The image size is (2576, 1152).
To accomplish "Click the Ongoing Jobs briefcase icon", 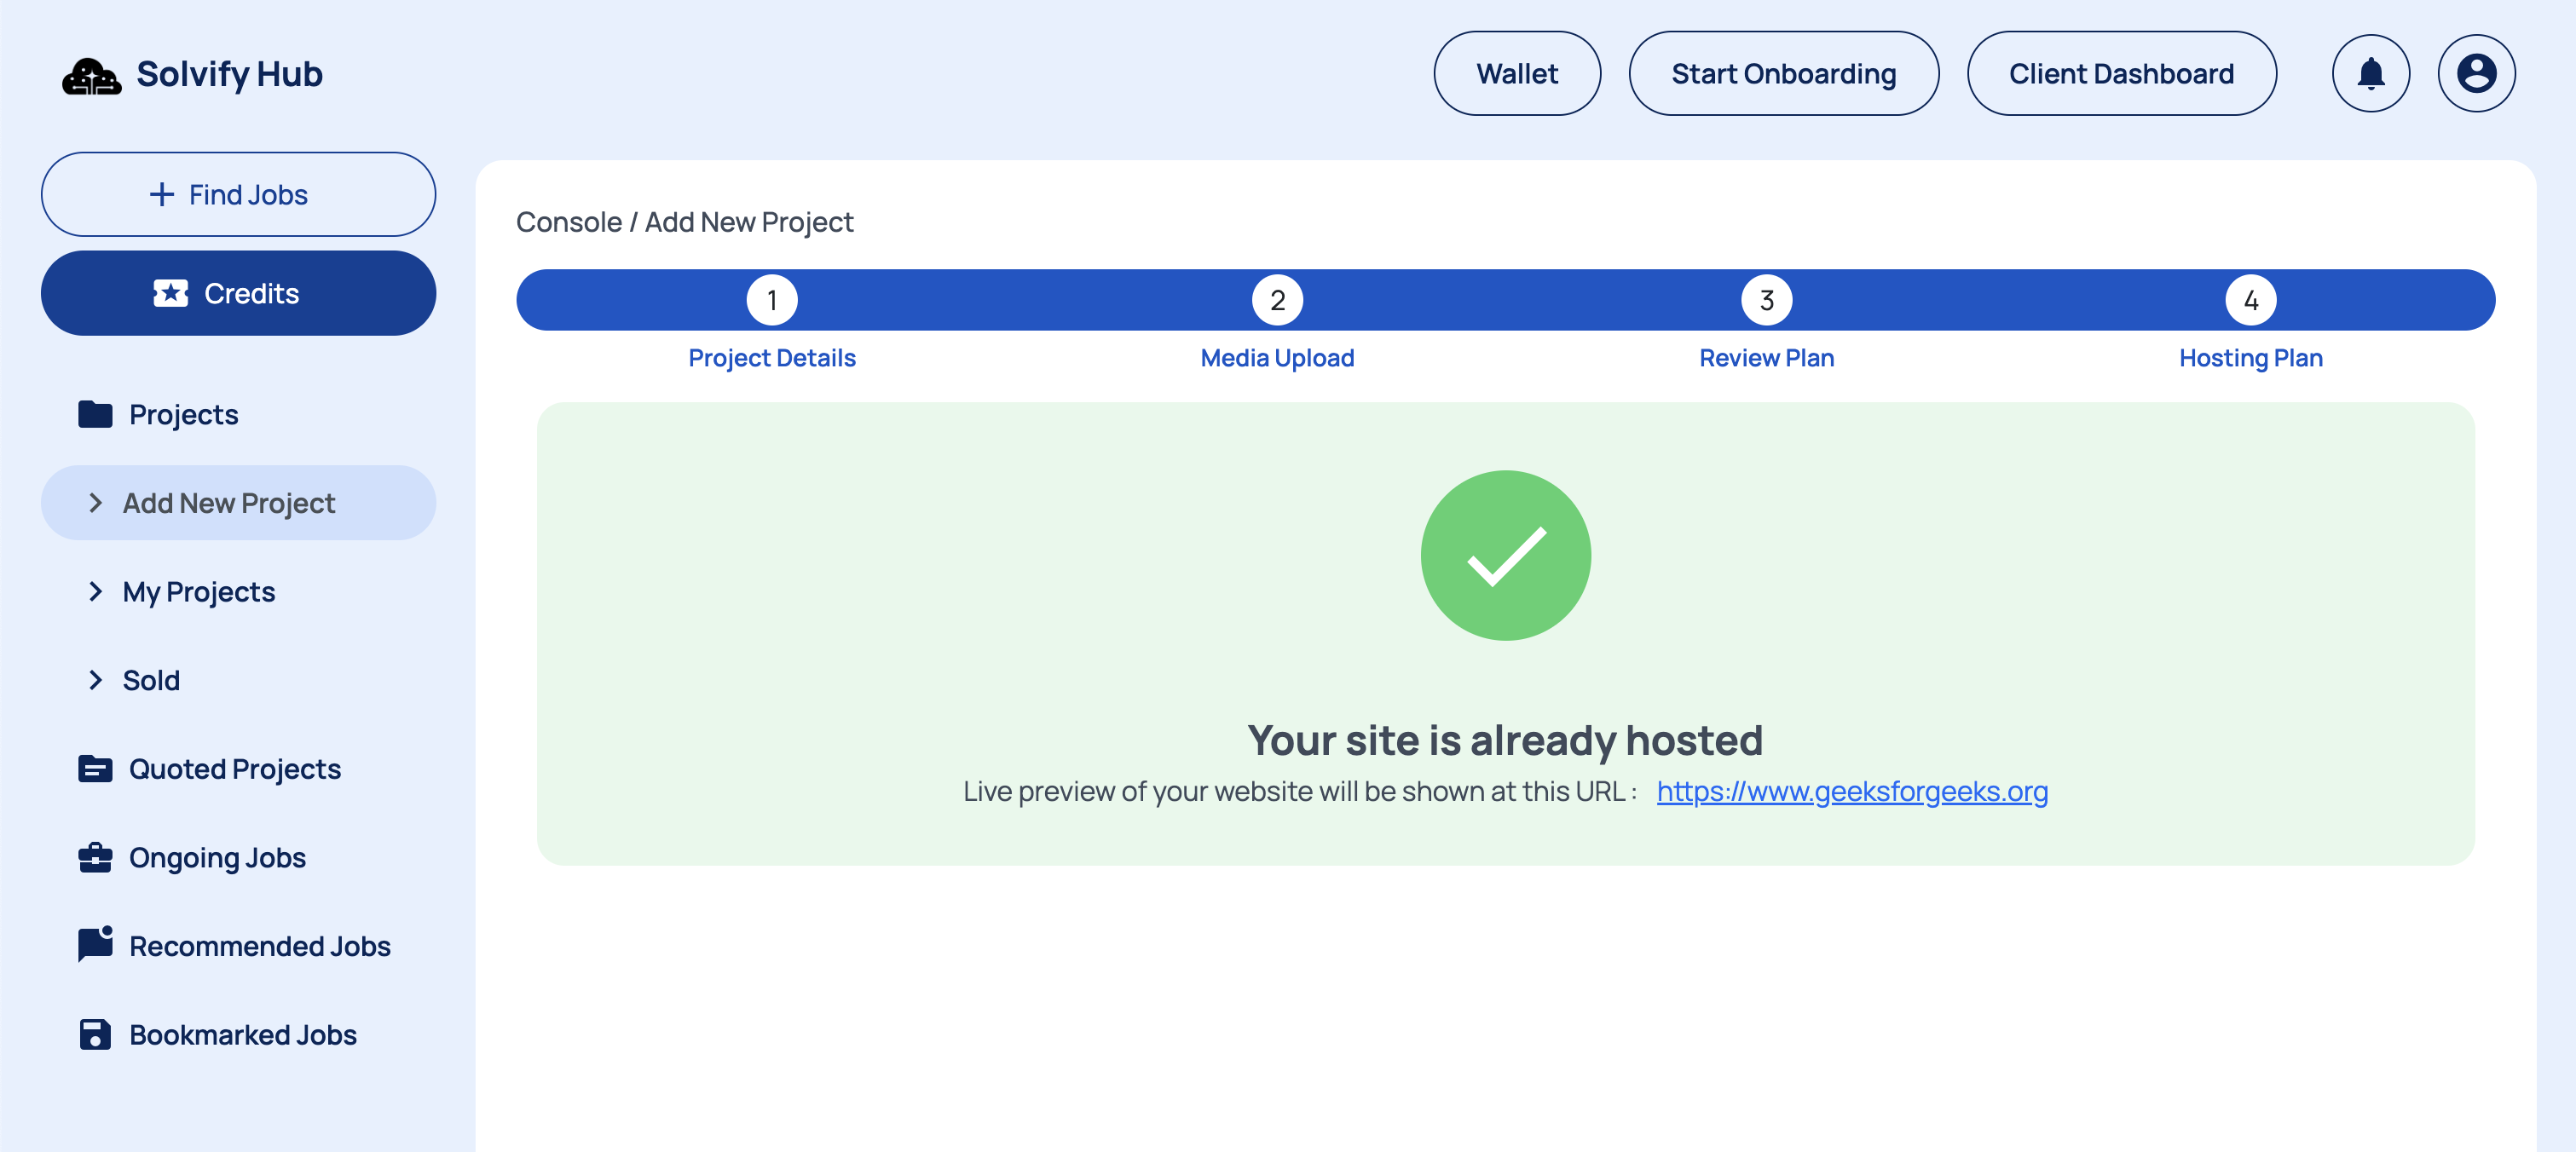I will pos(95,857).
